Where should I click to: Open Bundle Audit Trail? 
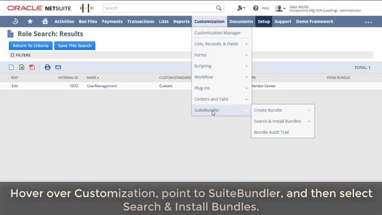(x=282, y=132)
